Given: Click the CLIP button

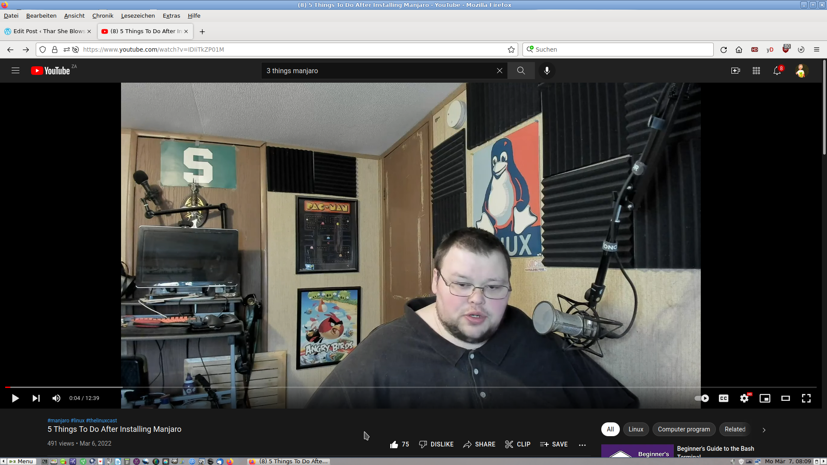Looking at the screenshot, I should click(518, 444).
